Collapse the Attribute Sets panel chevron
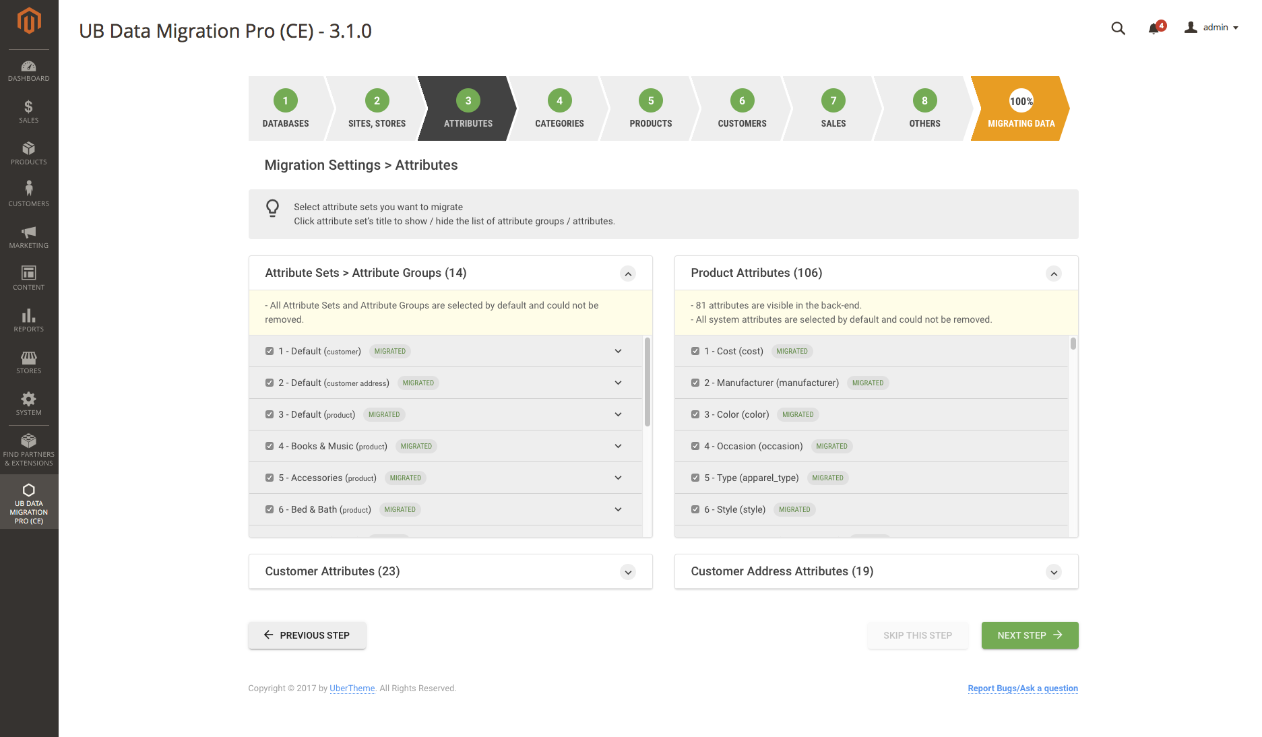Image resolution: width=1262 pixels, height=737 pixels. 628,274
